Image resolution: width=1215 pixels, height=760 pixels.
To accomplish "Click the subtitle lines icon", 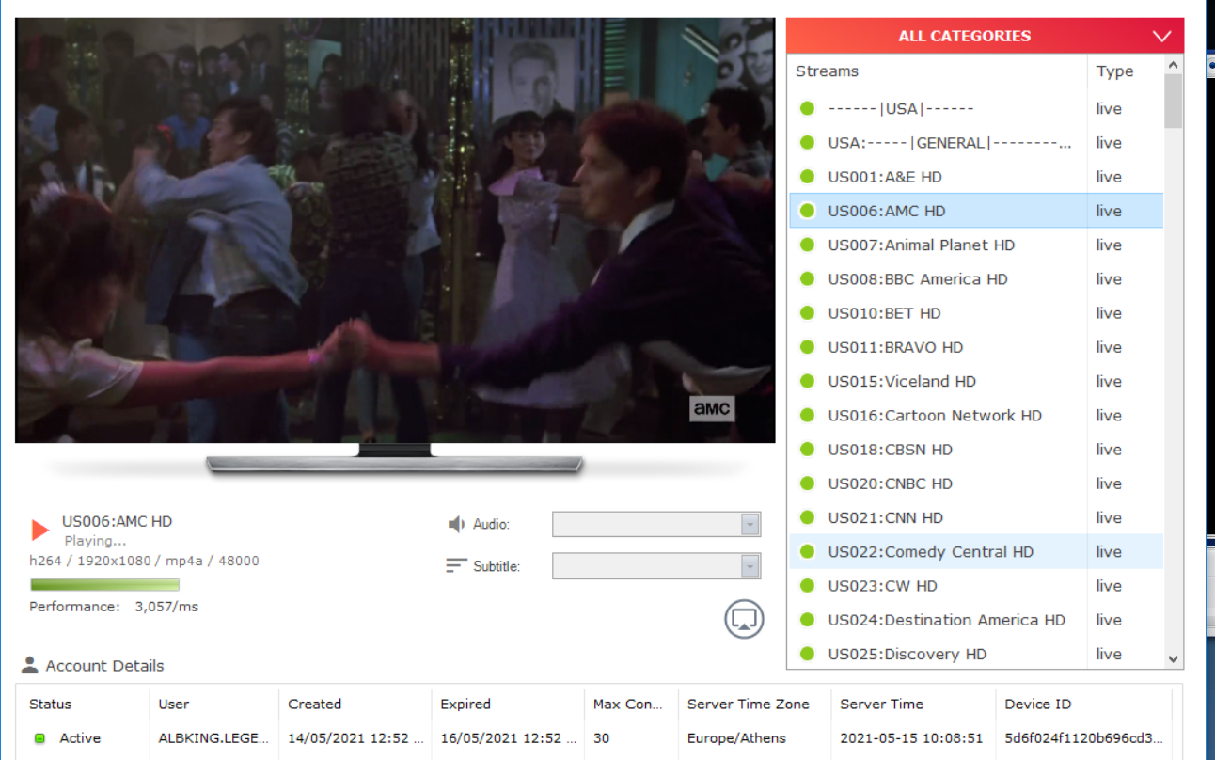I will tap(456, 565).
